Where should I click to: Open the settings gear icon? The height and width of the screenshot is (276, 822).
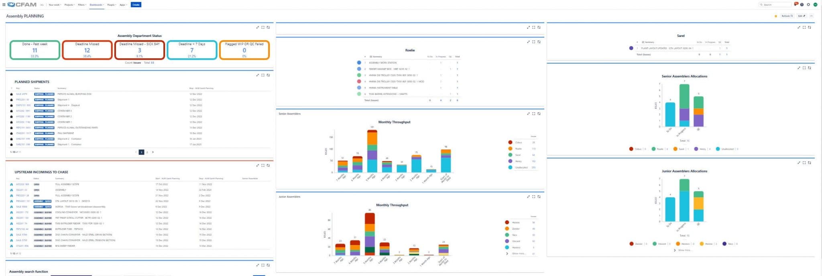tap(808, 5)
